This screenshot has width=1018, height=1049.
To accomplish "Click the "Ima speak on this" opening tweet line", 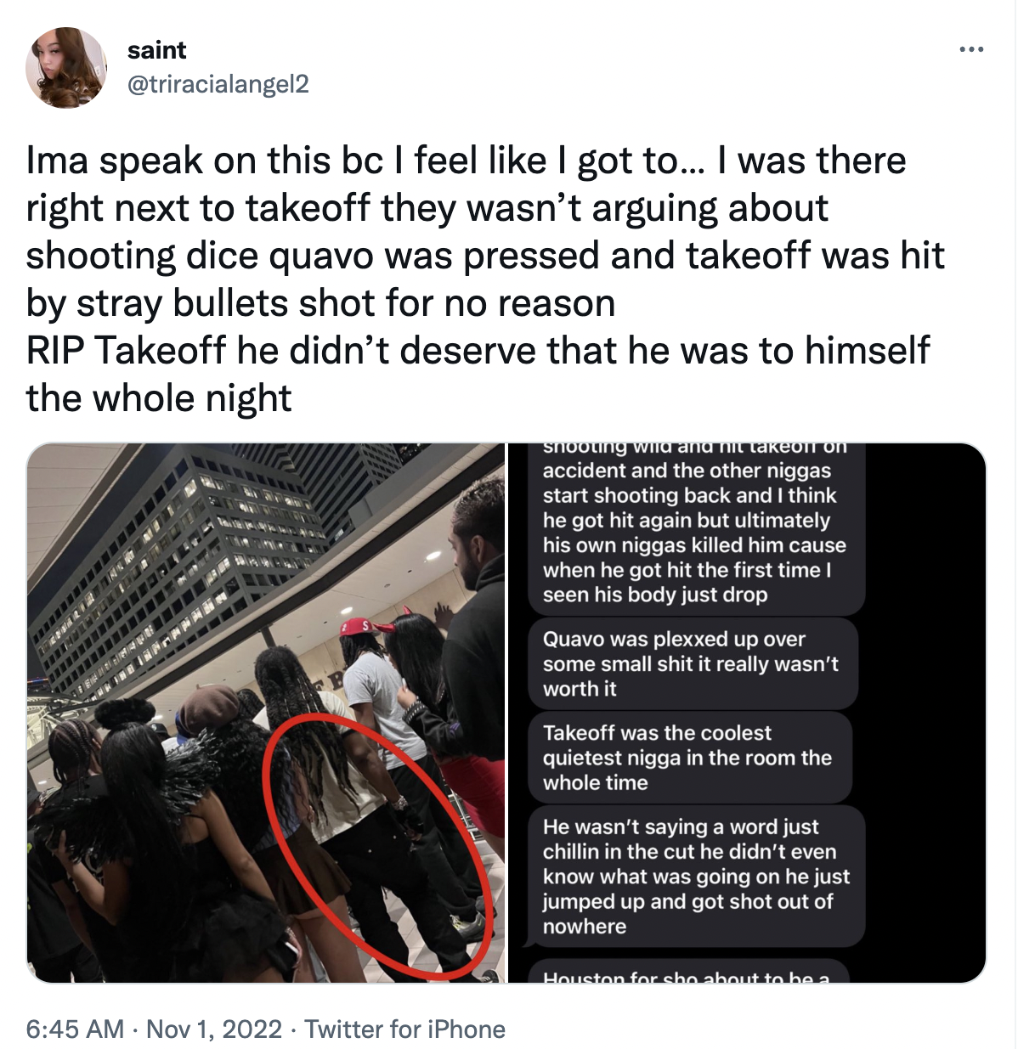I will 467,161.
